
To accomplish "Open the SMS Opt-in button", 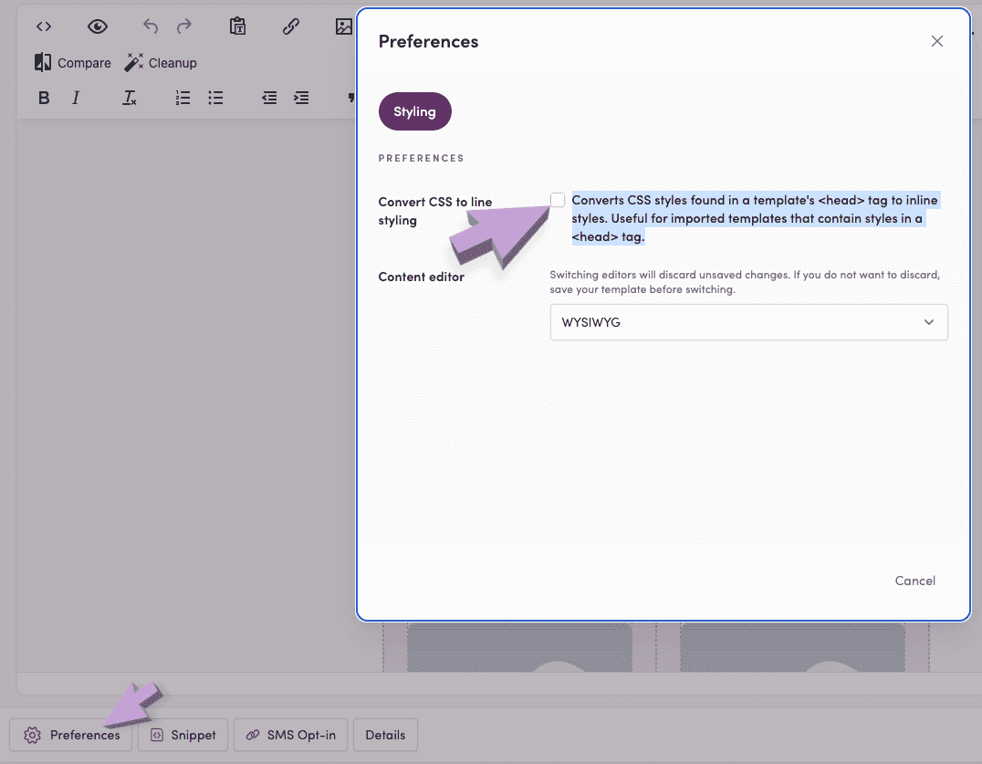I will [290, 735].
